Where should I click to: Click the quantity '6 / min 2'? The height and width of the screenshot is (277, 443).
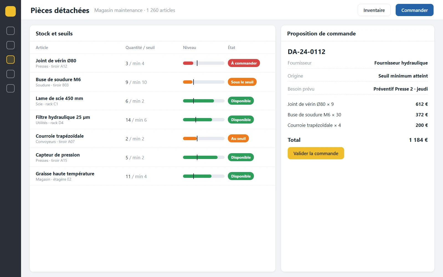coord(135,101)
